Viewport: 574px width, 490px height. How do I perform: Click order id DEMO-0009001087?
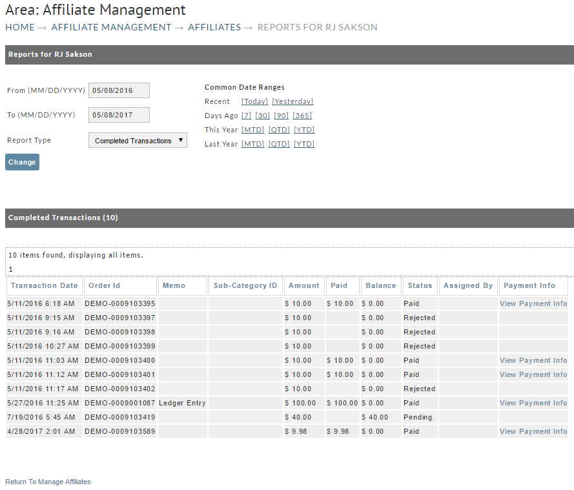tap(119, 403)
